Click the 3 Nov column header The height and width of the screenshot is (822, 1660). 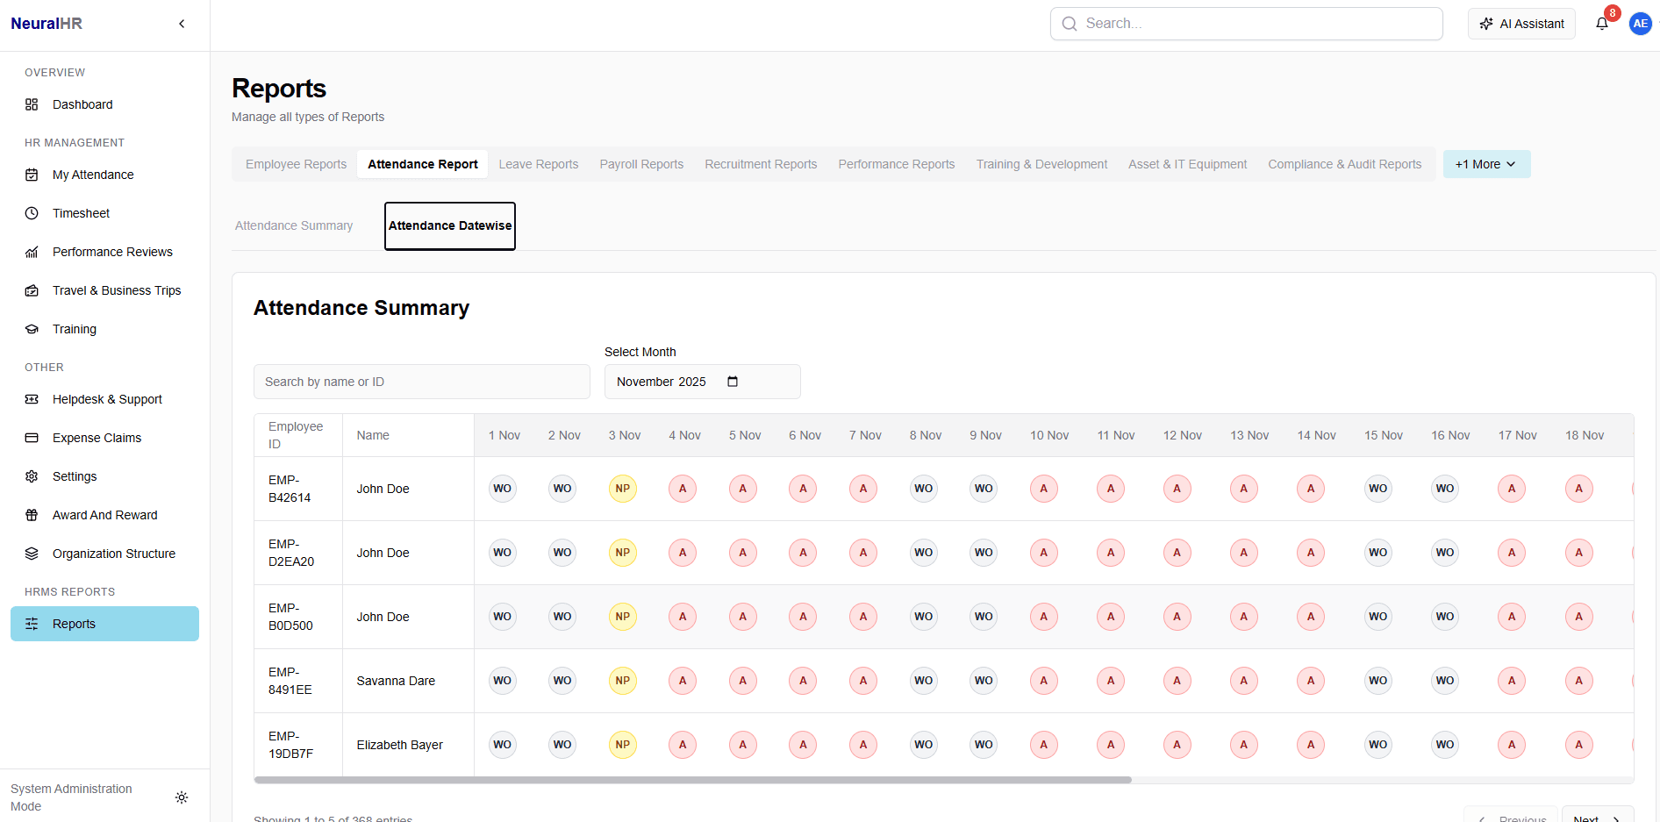(x=625, y=435)
